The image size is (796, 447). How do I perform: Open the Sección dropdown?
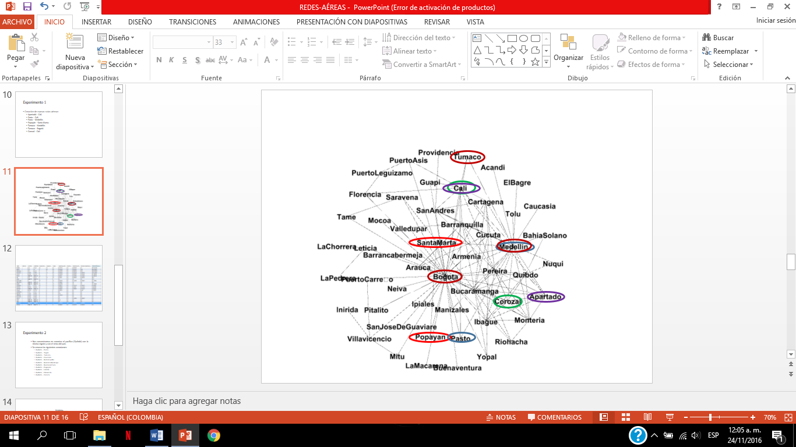[x=118, y=65]
